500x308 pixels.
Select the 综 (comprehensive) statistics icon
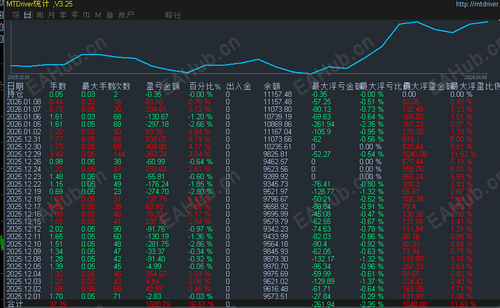point(16,16)
